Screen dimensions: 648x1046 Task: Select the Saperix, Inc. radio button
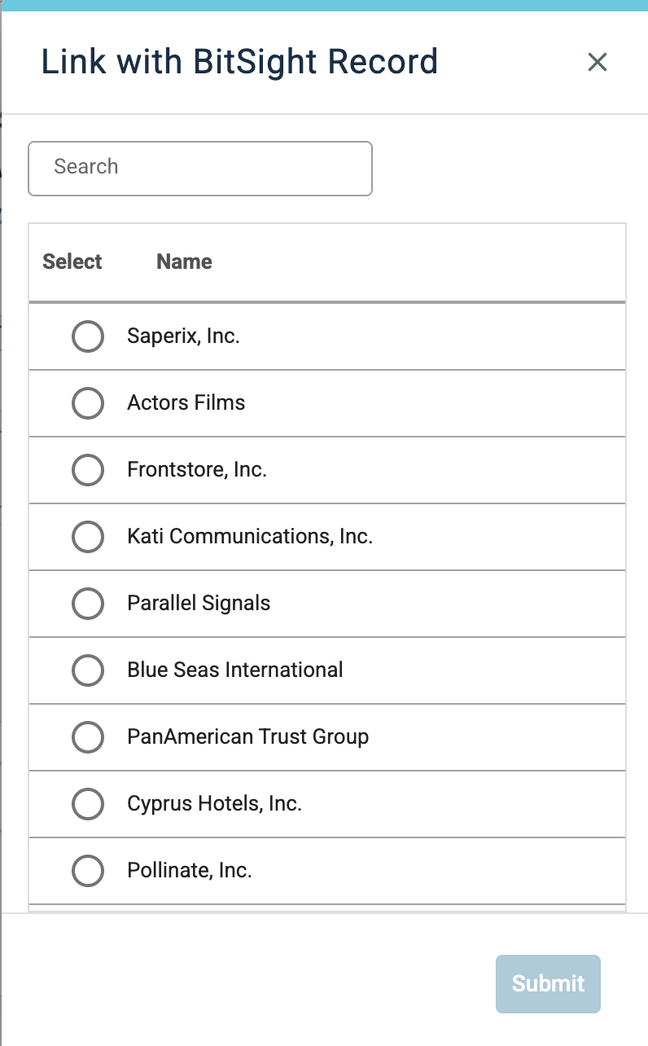(x=88, y=336)
